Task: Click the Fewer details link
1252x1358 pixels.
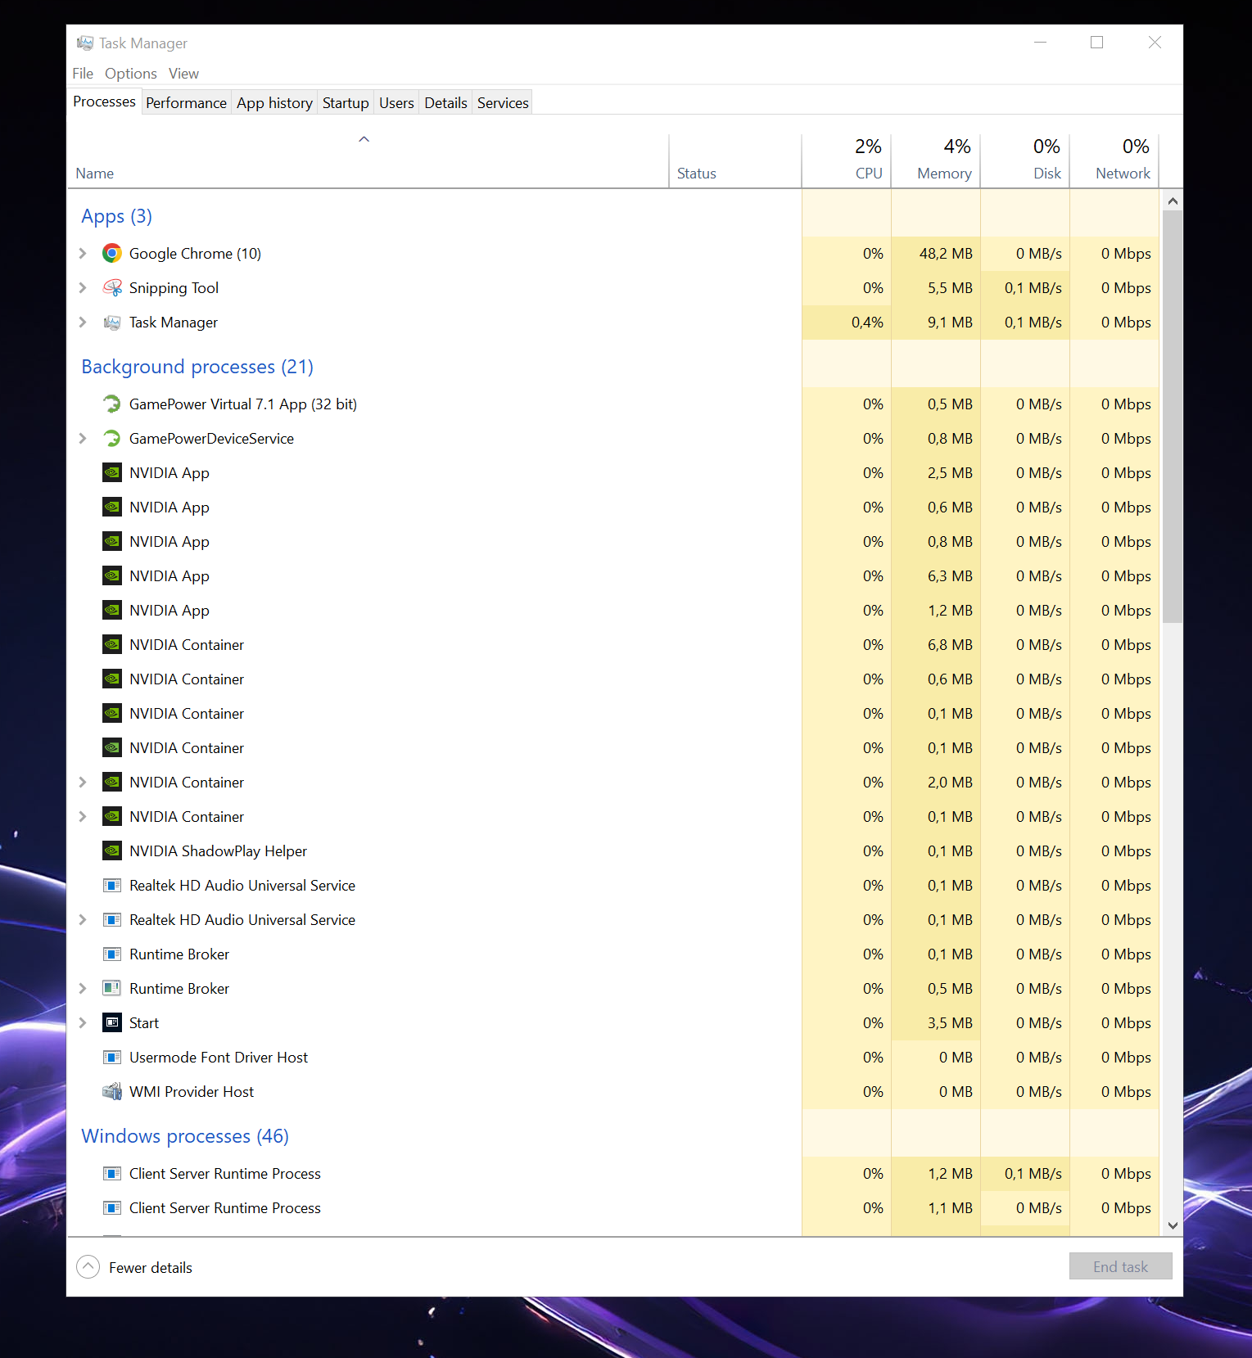Action: point(151,1268)
